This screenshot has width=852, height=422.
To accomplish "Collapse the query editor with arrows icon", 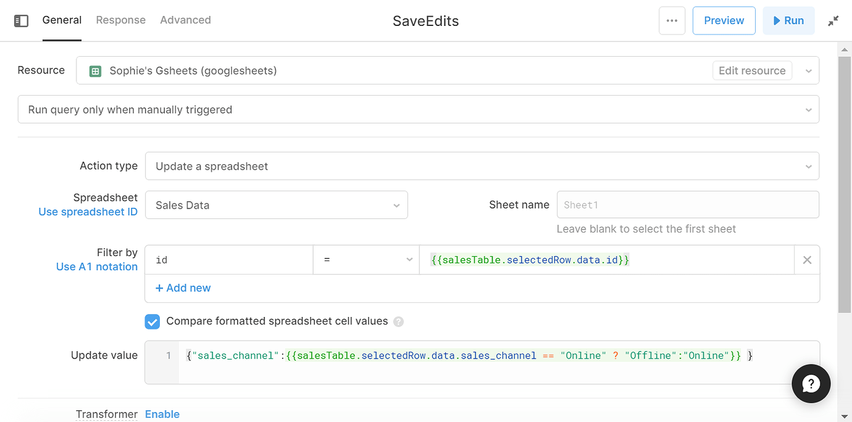I will tap(833, 21).
